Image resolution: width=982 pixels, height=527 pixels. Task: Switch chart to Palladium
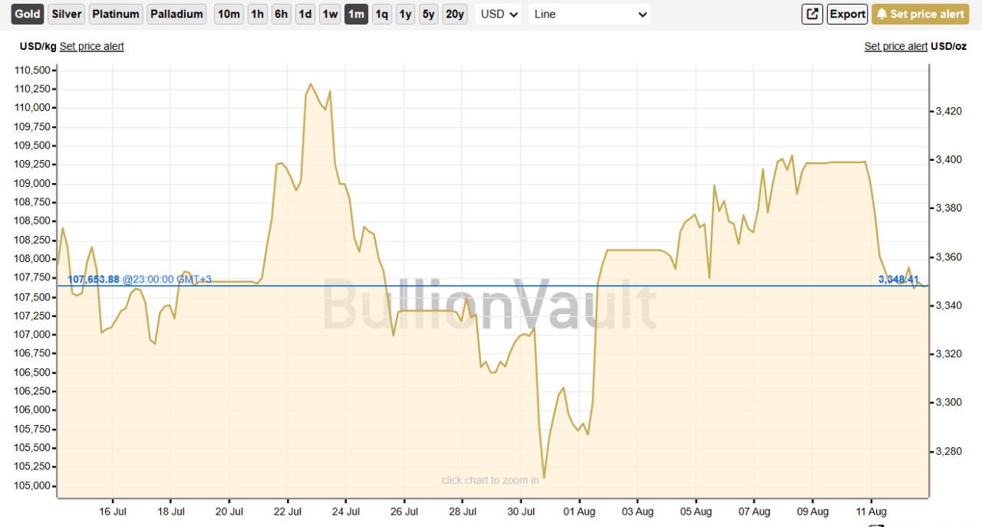176,14
